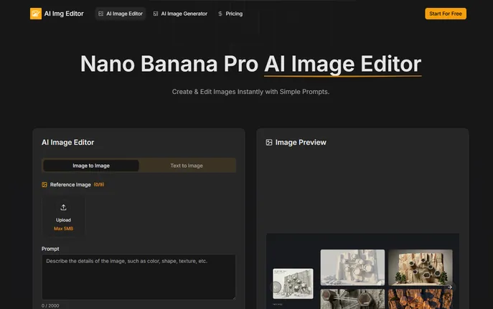The image size is (493, 309).
Task: Open the tan model with trees thumbnail
Action: pos(420,267)
